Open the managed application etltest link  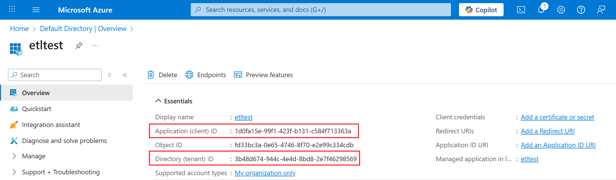click(530, 159)
